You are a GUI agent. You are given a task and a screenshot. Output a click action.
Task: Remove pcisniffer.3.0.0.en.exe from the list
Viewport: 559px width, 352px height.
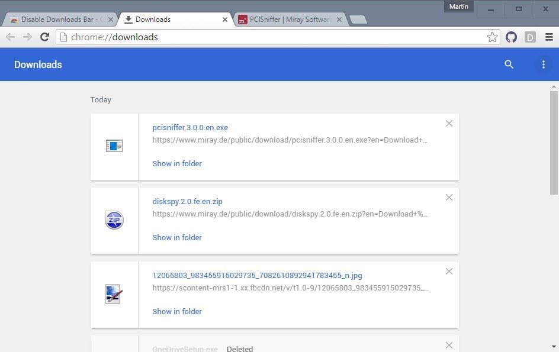[449, 124]
